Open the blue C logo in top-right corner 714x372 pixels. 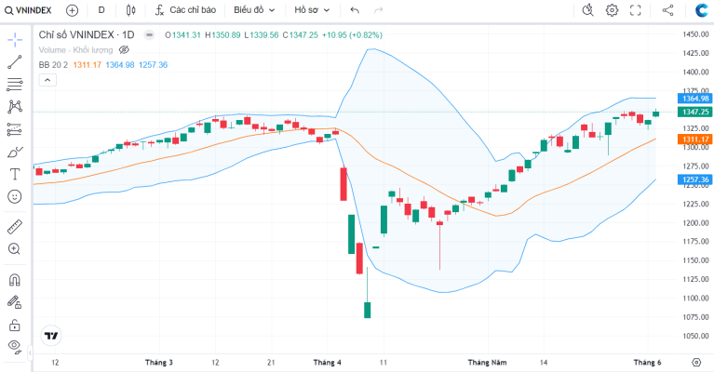[x=703, y=10]
